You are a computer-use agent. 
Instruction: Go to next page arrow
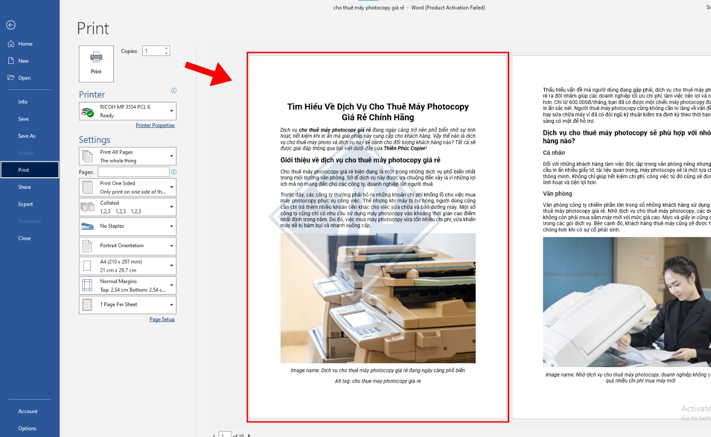[x=249, y=435]
